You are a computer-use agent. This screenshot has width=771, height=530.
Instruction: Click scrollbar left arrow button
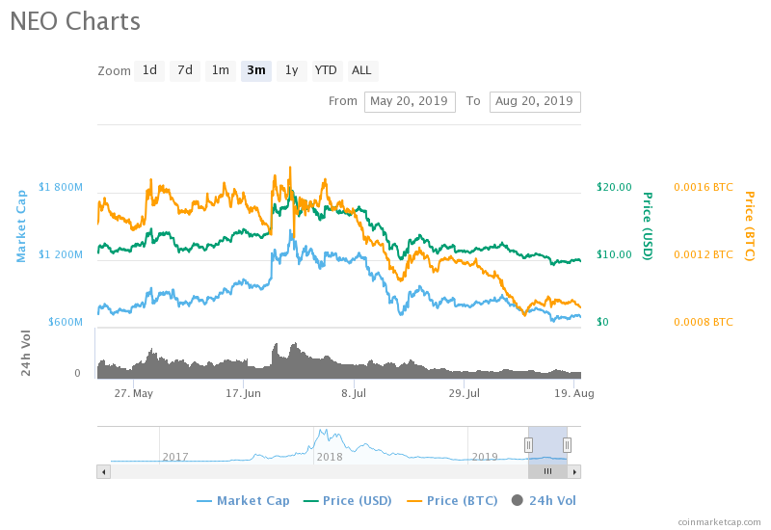click(x=103, y=471)
